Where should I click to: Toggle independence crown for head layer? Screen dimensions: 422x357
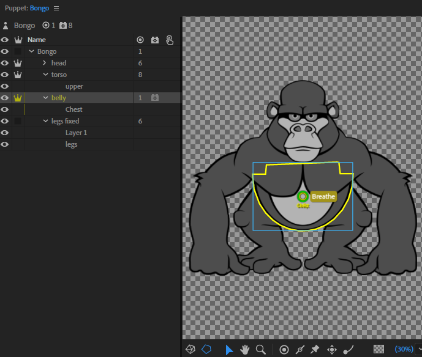[18, 63]
